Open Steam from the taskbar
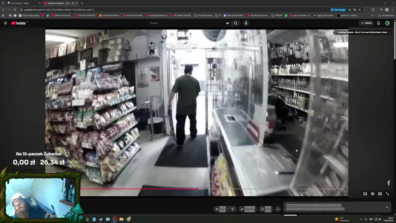The width and height of the screenshot is (396, 223). [101, 219]
